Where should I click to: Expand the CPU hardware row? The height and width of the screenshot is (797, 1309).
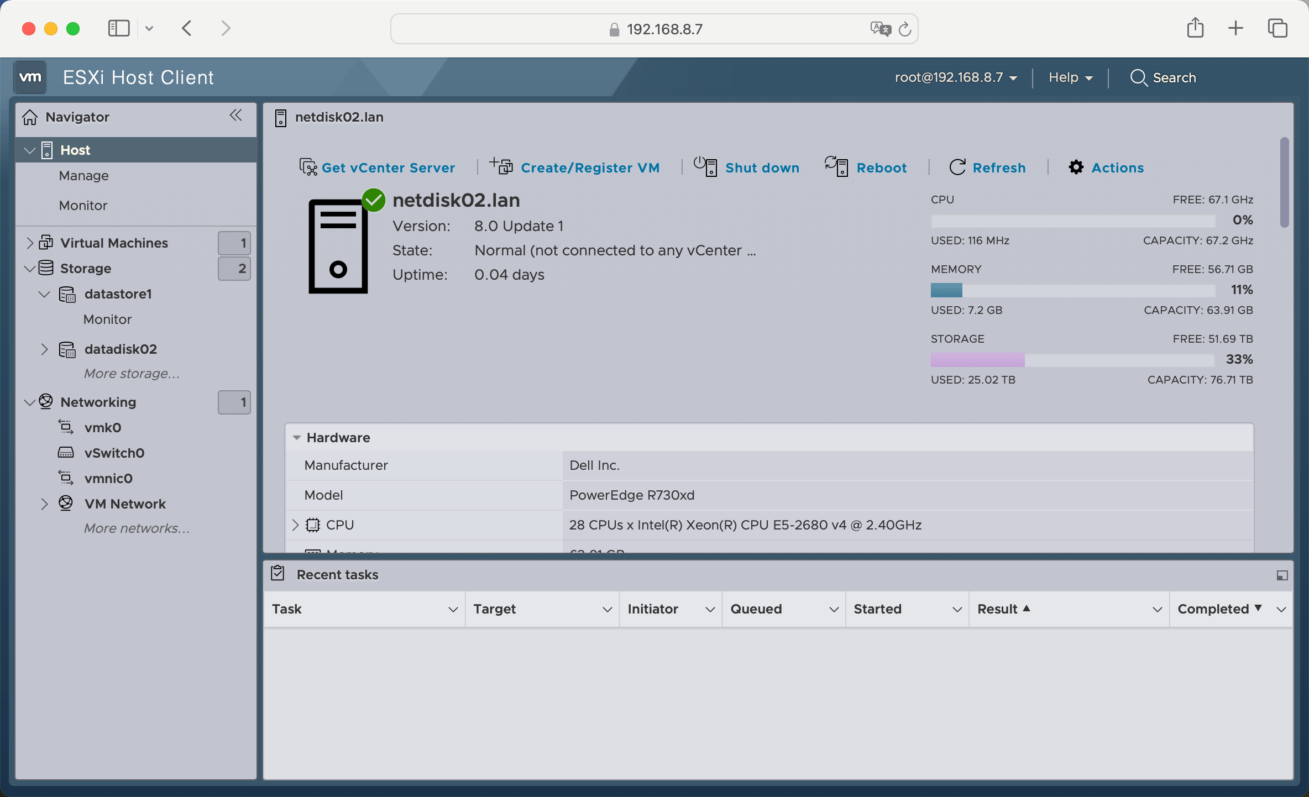pyautogui.click(x=295, y=525)
